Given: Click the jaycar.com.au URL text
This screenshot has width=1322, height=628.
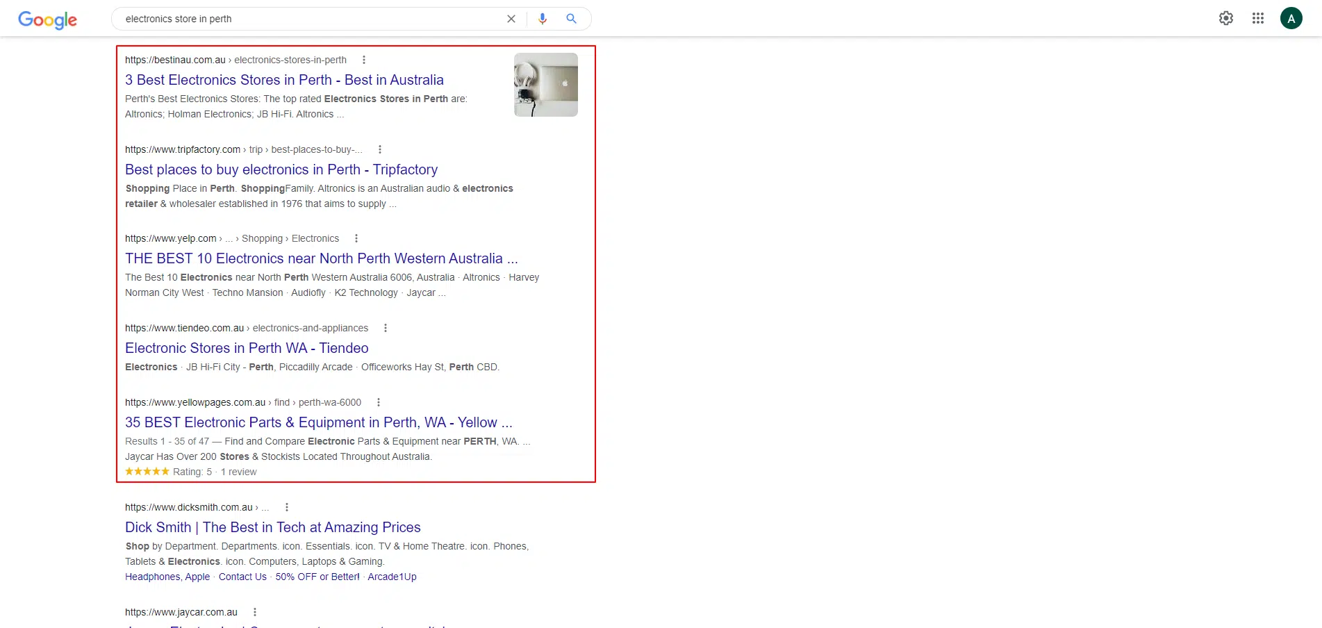Looking at the screenshot, I should click(x=181, y=612).
